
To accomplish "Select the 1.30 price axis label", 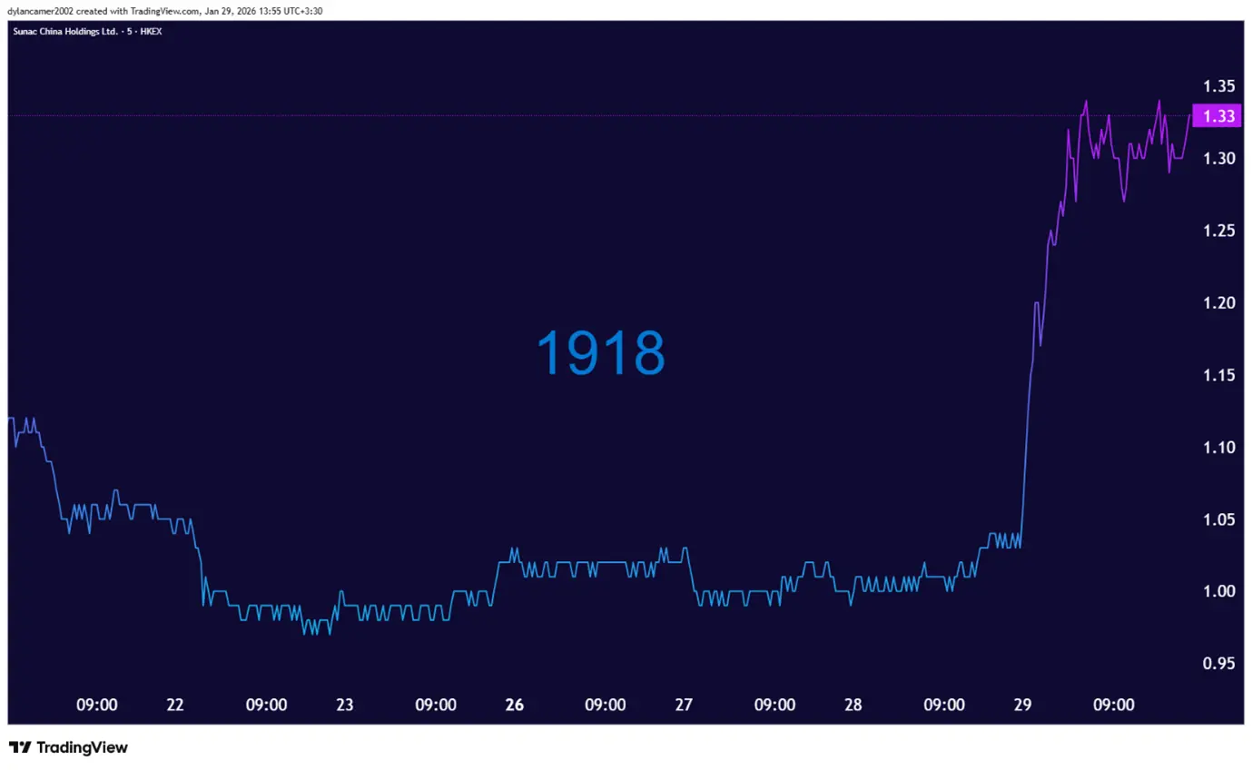I will tap(1217, 158).
